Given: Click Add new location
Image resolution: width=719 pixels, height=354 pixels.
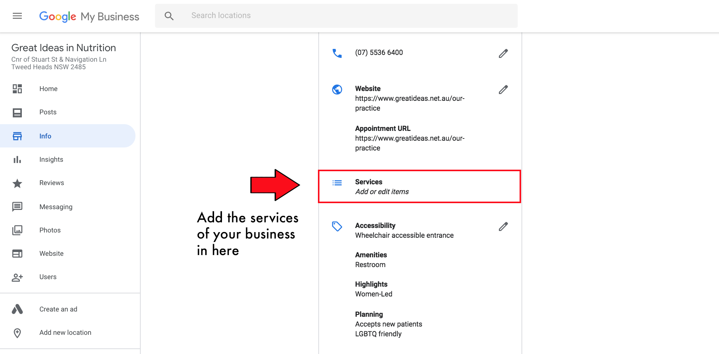Looking at the screenshot, I should (65, 332).
